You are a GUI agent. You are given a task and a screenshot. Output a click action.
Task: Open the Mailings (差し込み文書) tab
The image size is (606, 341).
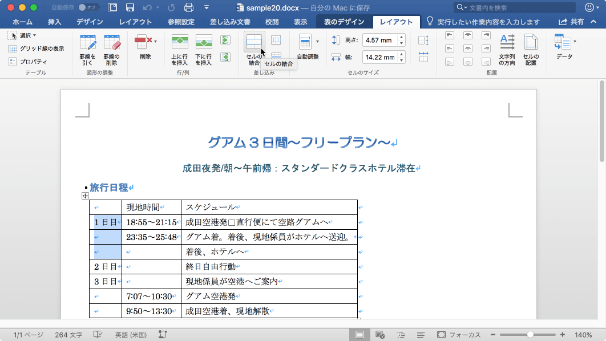tap(230, 22)
